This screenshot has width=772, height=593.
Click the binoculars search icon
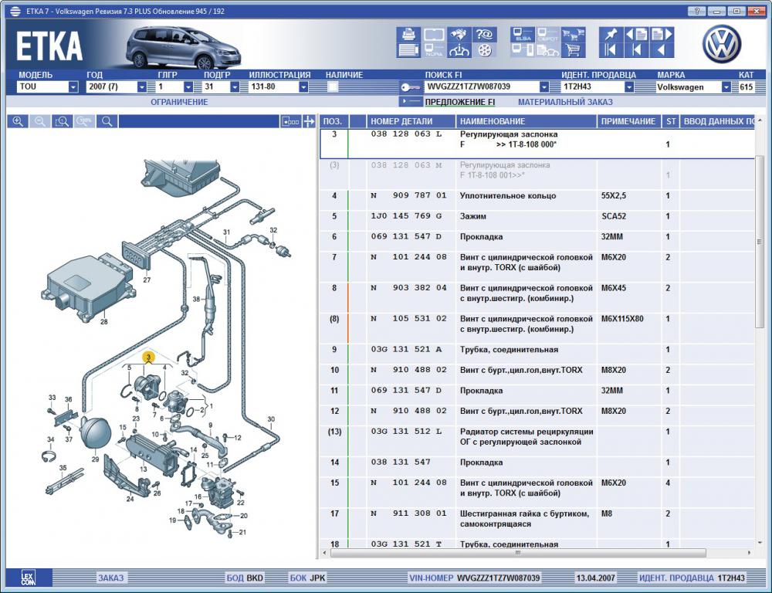(x=459, y=35)
